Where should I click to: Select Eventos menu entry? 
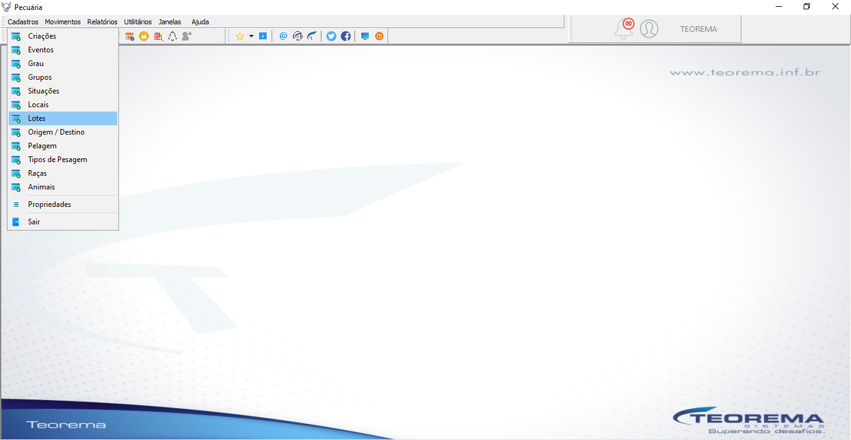pos(63,50)
